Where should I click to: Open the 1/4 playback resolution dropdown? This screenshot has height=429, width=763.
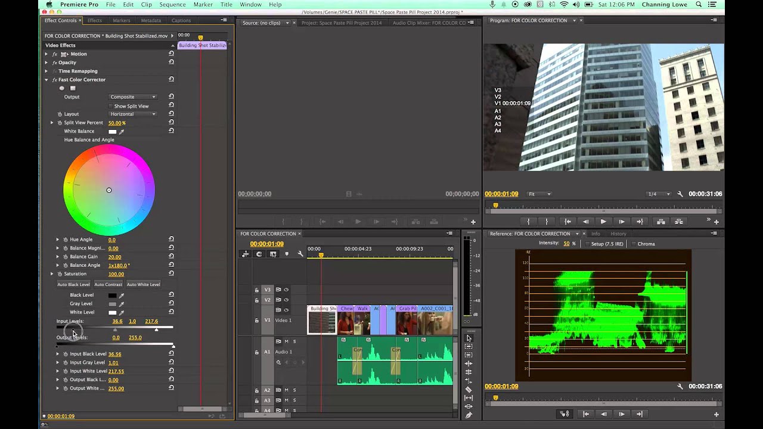pos(659,194)
